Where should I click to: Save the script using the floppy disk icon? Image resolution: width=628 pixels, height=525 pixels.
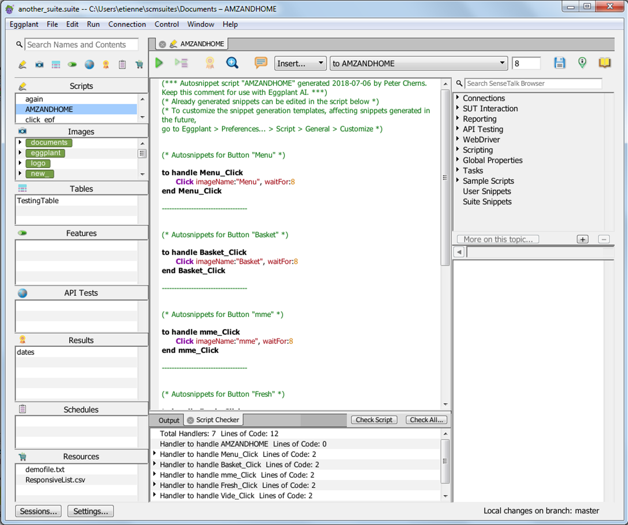pos(560,62)
